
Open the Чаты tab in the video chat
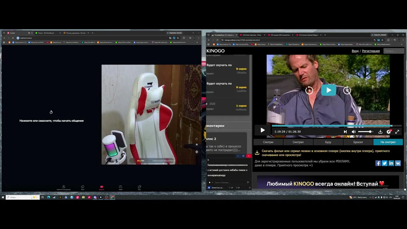[x=139, y=188]
